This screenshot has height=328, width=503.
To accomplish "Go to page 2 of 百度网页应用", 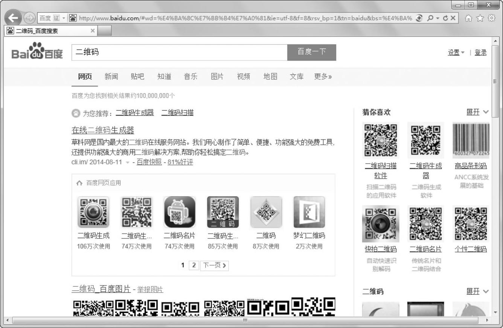I will coord(194,265).
